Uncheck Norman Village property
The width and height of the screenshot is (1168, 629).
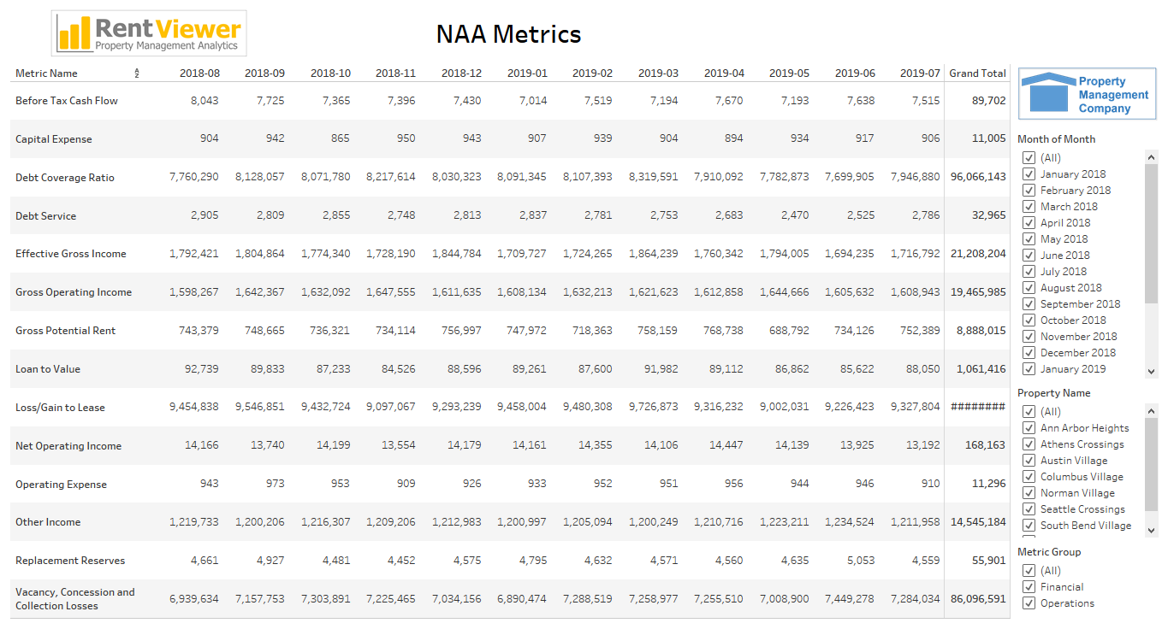point(1029,492)
